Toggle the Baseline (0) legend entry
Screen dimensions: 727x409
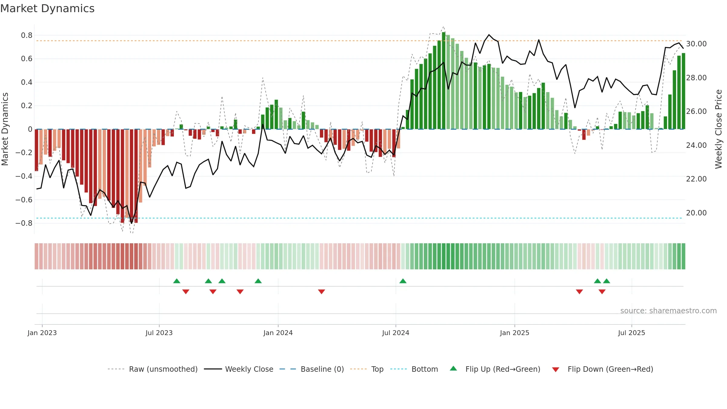tap(311, 369)
